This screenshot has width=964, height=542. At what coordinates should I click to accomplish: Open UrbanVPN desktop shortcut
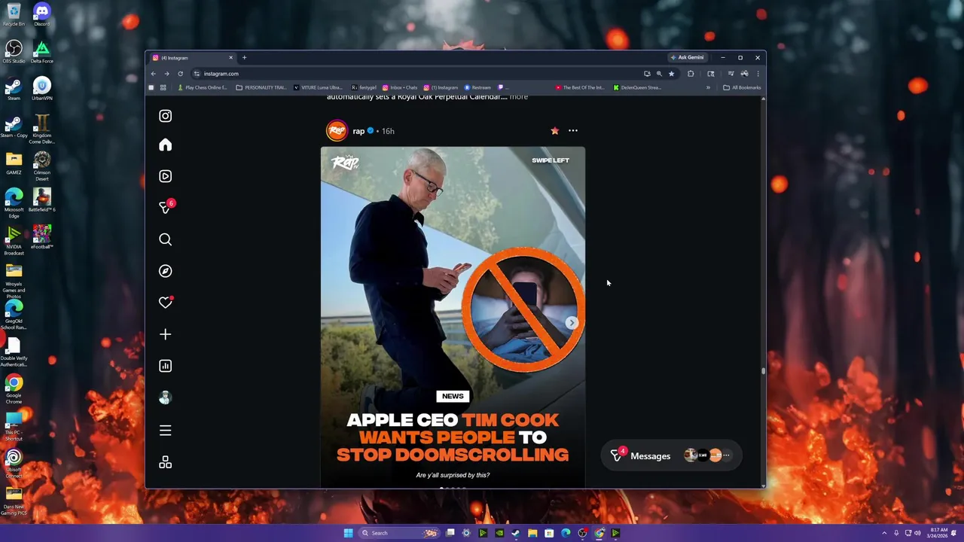tap(41, 89)
